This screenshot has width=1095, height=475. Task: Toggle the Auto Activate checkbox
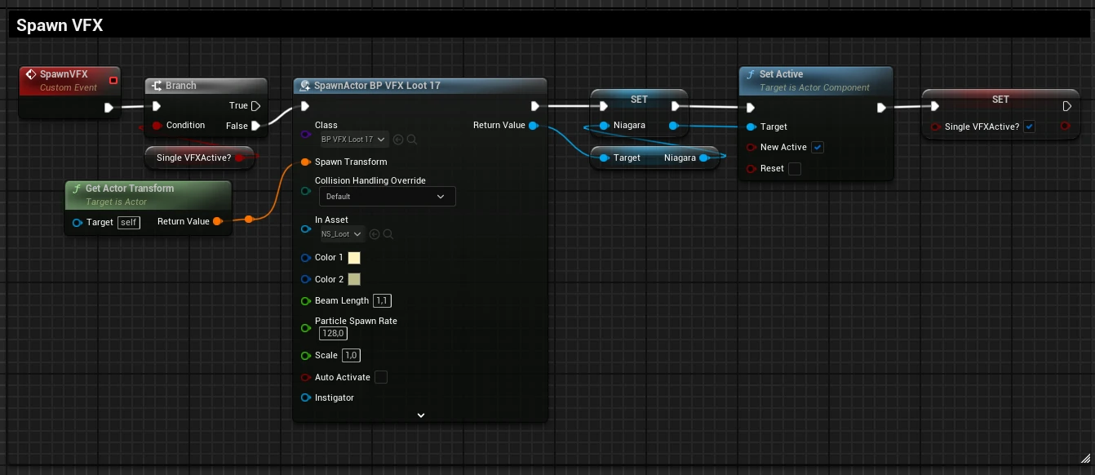[x=381, y=377]
